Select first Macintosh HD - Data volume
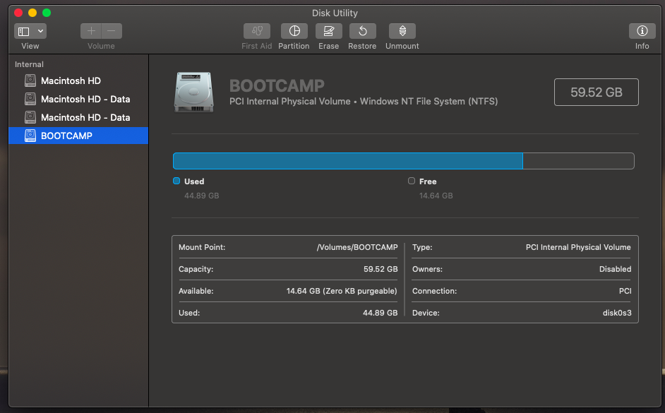 tap(85, 100)
